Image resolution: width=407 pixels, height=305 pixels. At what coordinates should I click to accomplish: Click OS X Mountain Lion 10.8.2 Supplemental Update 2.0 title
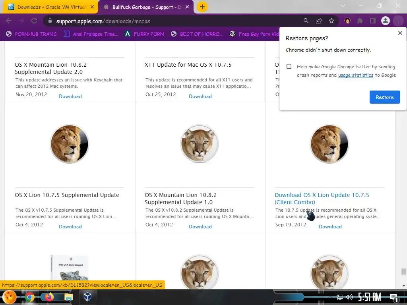(x=50, y=68)
